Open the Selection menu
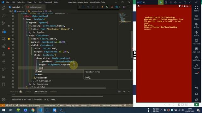The height and width of the screenshot is (113, 202). click(x=21, y=2)
